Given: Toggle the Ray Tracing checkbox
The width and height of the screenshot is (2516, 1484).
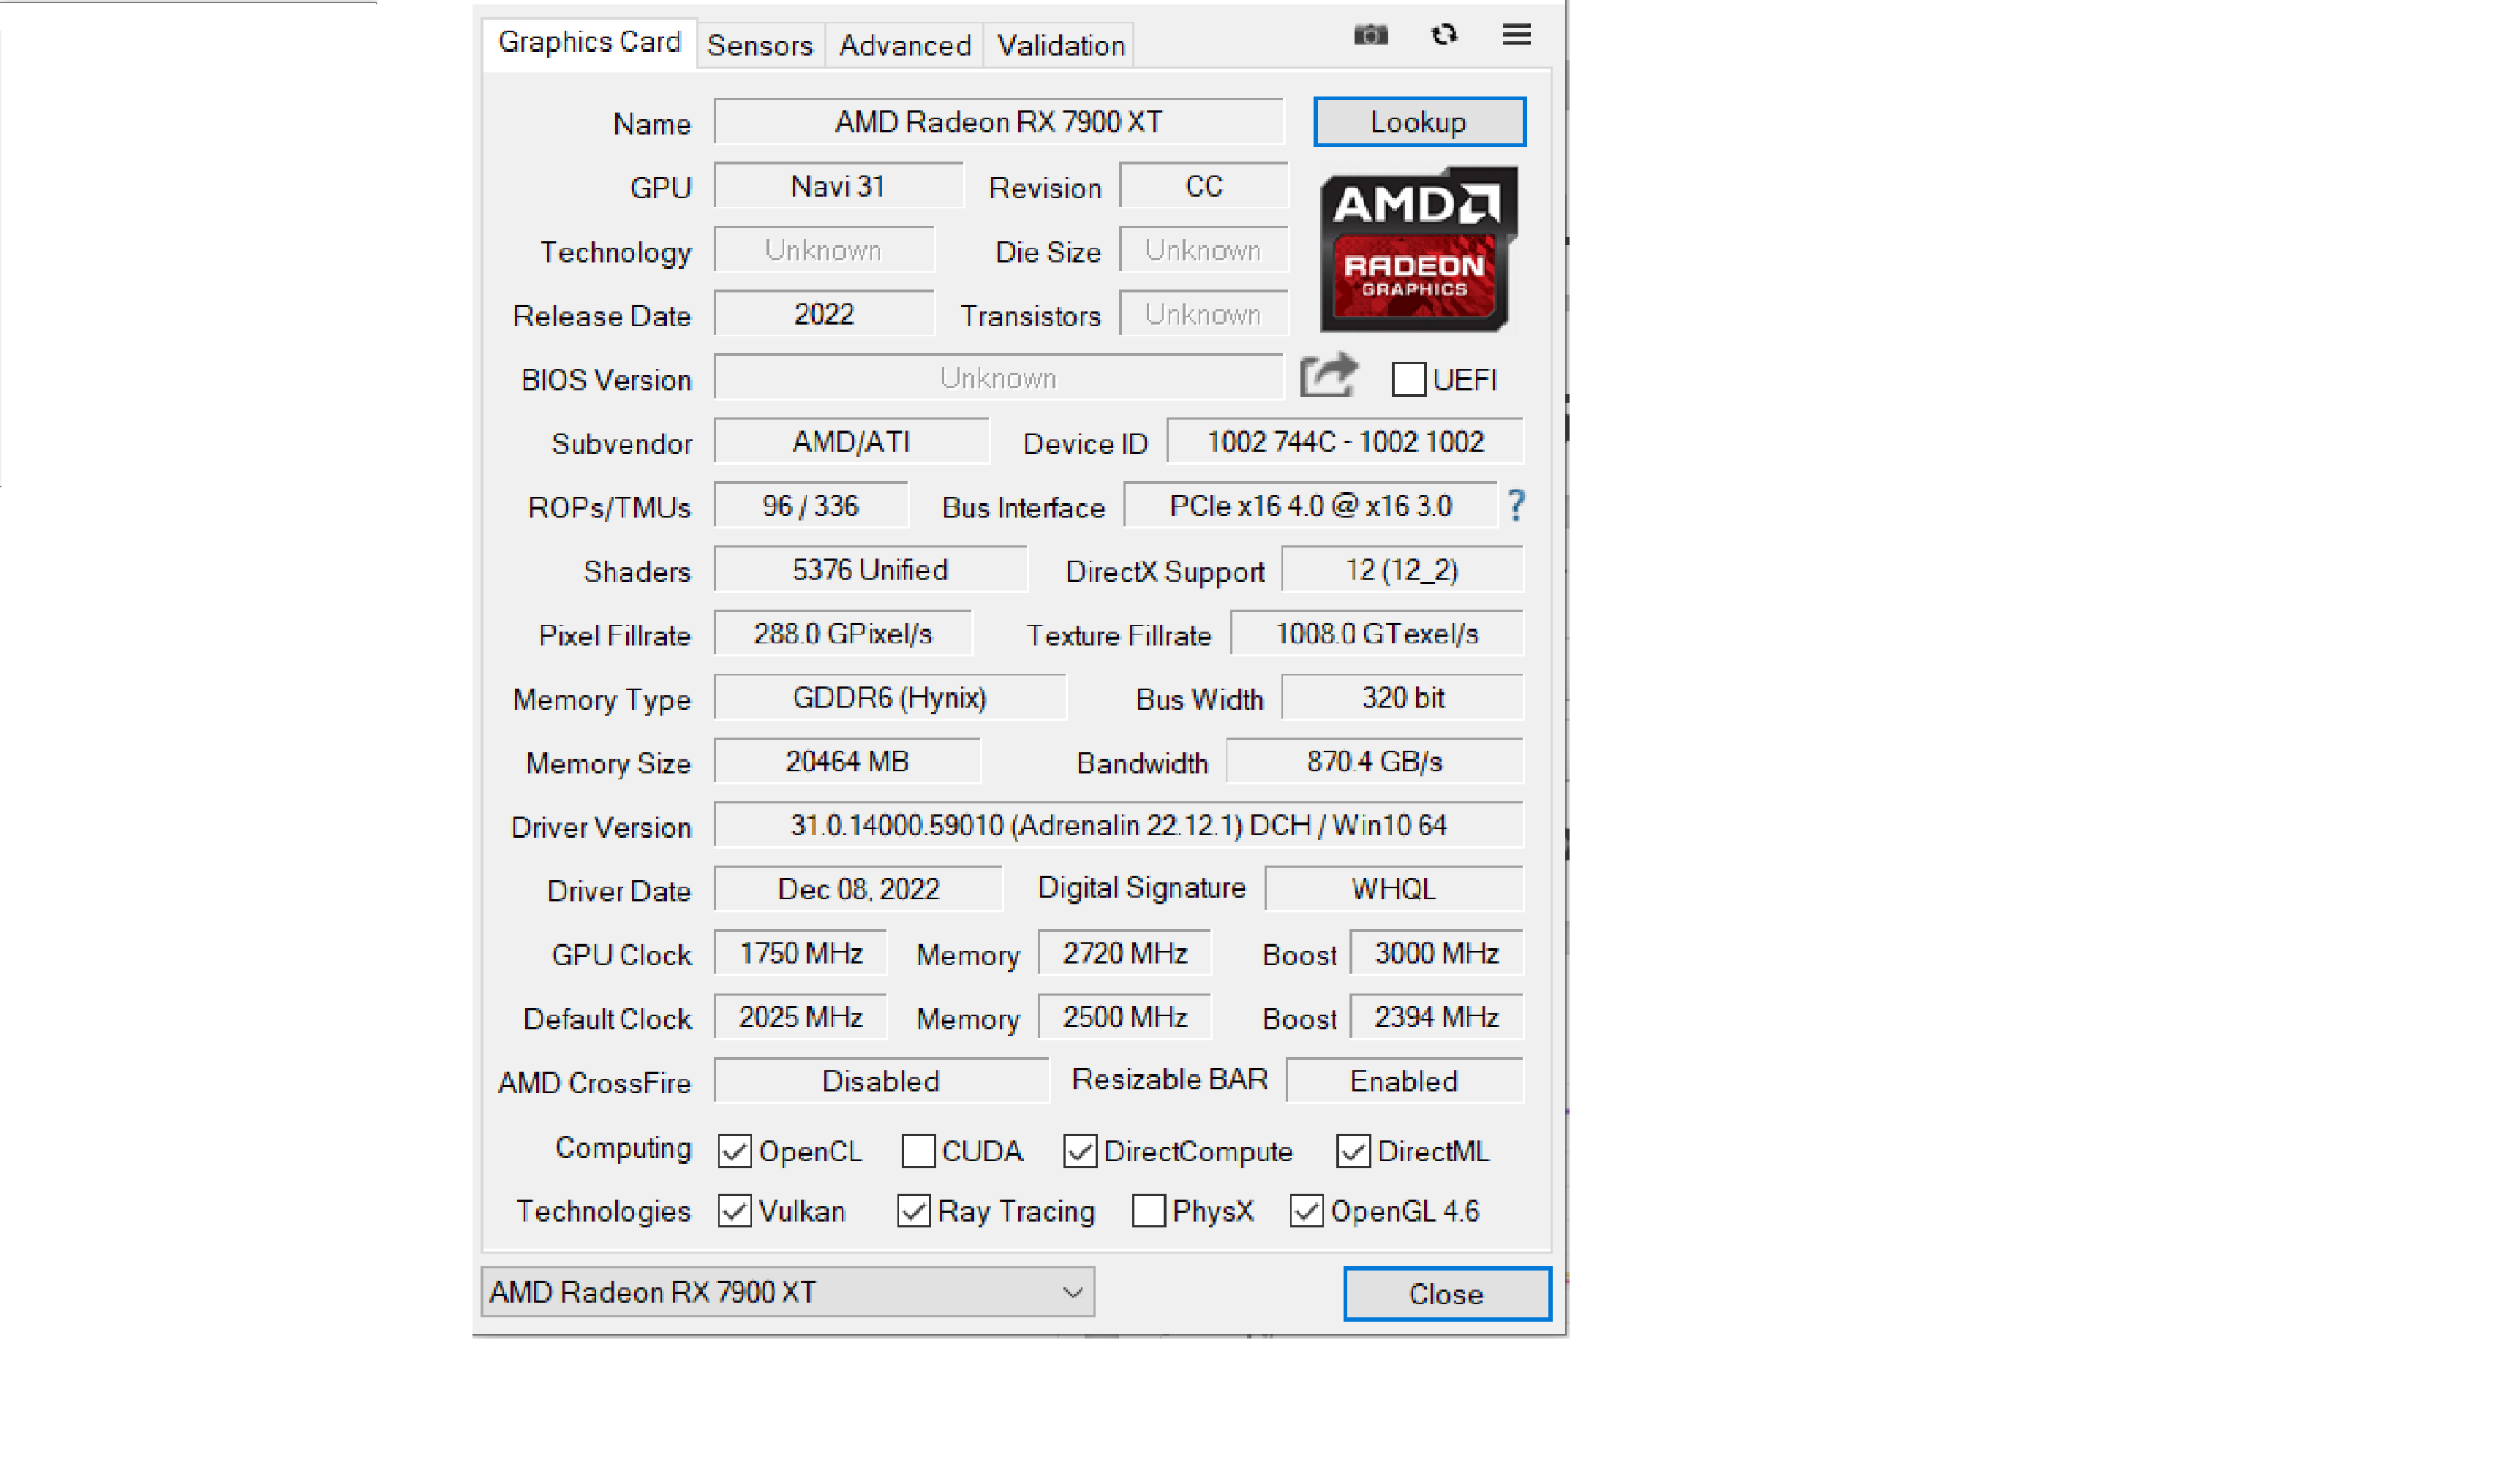Looking at the screenshot, I should pos(914,1211).
